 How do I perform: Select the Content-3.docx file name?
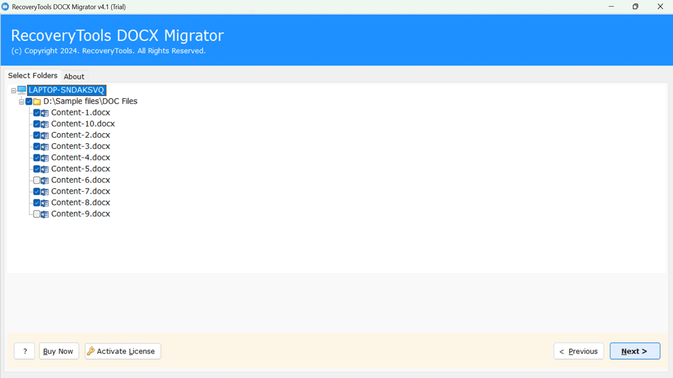pyautogui.click(x=80, y=146)
